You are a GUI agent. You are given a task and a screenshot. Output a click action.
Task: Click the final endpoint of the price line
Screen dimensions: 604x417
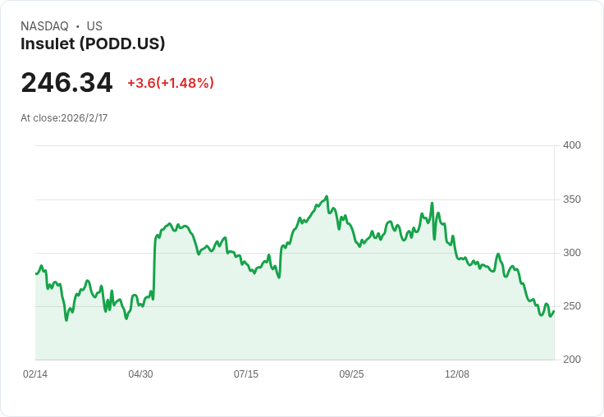[x=553, y=311]
